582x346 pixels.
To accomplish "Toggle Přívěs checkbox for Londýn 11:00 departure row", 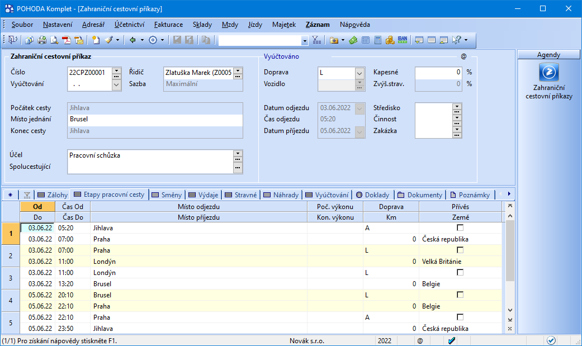I will tap(460, 272).
